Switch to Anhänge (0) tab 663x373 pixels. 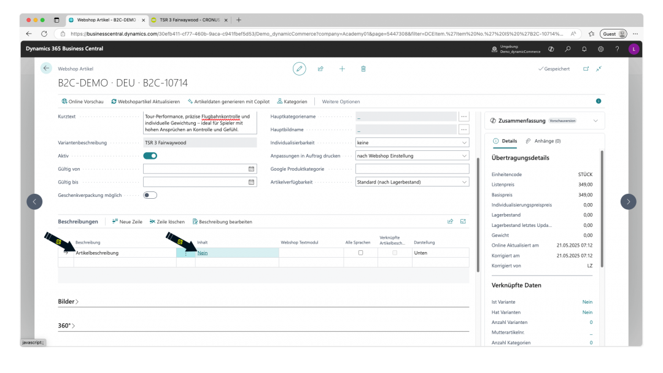point(543,141)
